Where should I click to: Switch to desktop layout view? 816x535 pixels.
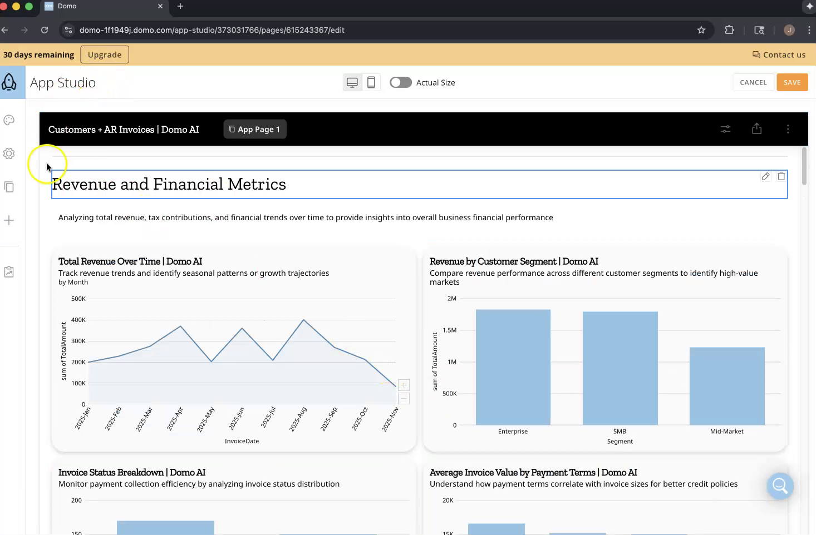[352, 82]
